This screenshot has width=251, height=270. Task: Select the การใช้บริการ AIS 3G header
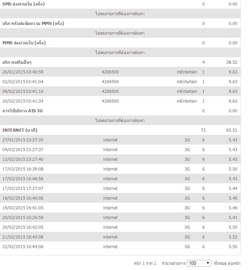click(x=120, y=111)
